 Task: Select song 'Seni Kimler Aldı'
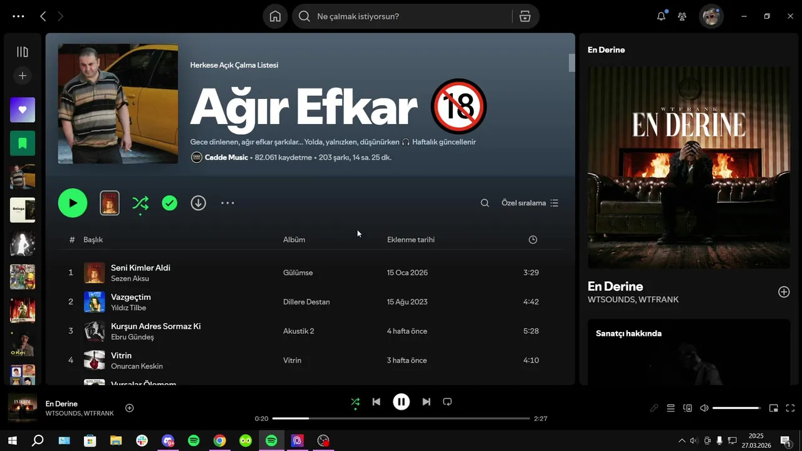141,267
